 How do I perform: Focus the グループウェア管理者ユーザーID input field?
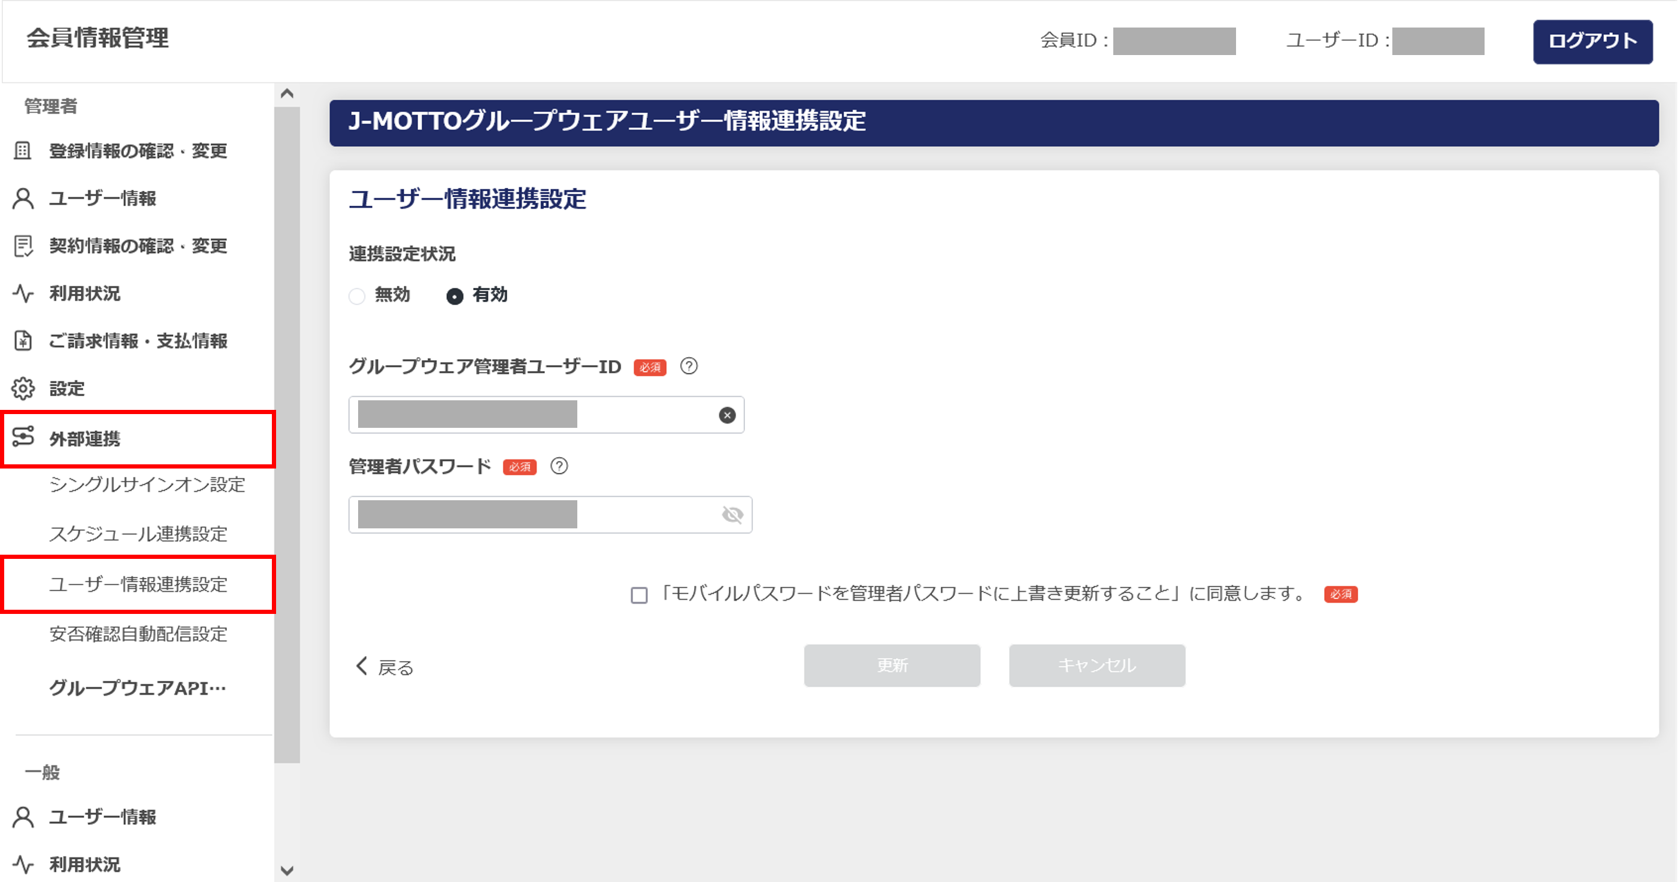[546, 415]
